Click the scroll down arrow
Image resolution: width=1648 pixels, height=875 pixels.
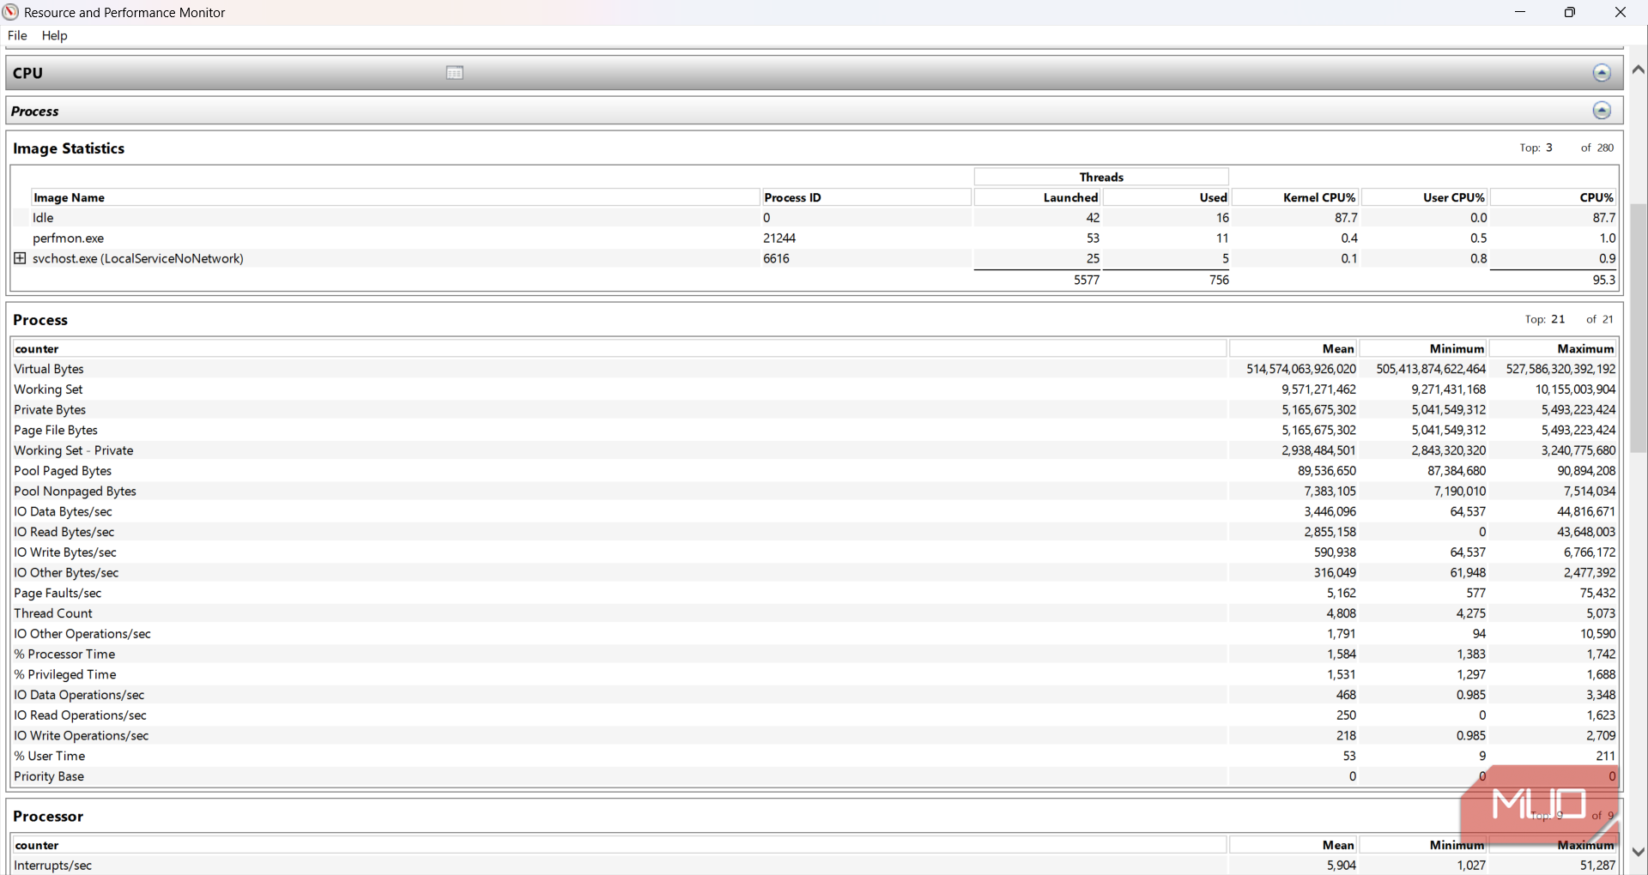[x=1638, y=852]
